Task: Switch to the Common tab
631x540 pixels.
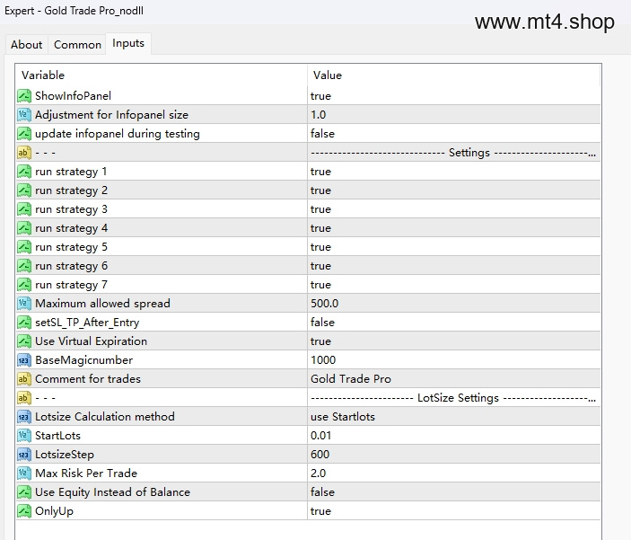Action: pyautogui.click(x=77, y=45)
